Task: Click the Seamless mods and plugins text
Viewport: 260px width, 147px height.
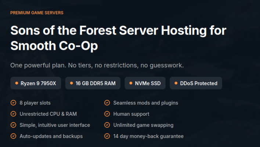Action: (x=145, y=103)
